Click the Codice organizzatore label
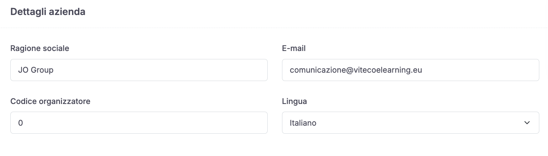The image size is (548, 156). click(50, 101)
